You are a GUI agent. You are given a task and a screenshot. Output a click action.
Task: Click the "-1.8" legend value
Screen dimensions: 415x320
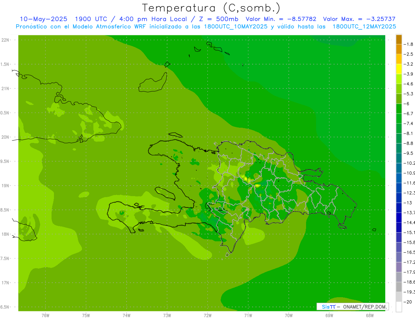pos(409,44)
